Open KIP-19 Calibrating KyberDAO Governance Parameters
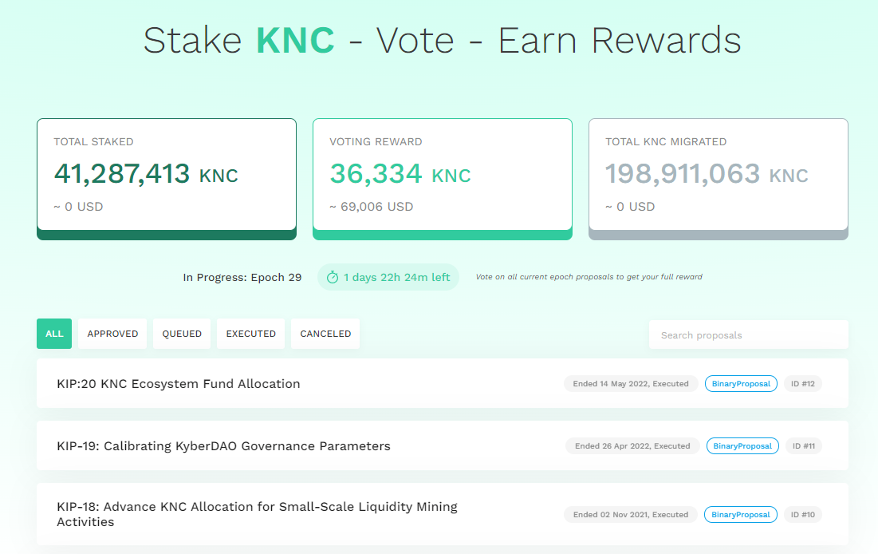 pos(223,445)
